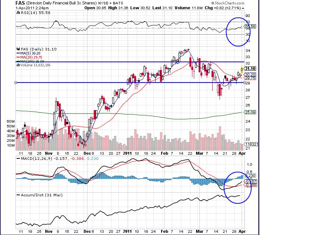Viewport: 309px width, 235px height.
Task: Click the FAS (Daily) candlestick legend marker
Action: coord(18,49)
